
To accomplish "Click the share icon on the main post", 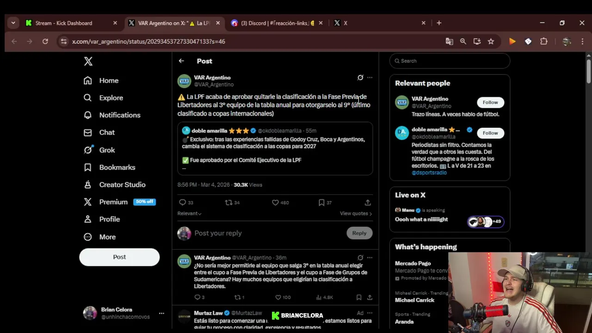I will click(368, 203).
